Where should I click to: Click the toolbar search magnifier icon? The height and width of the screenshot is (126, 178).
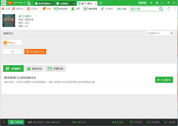(x=161, y=9)
